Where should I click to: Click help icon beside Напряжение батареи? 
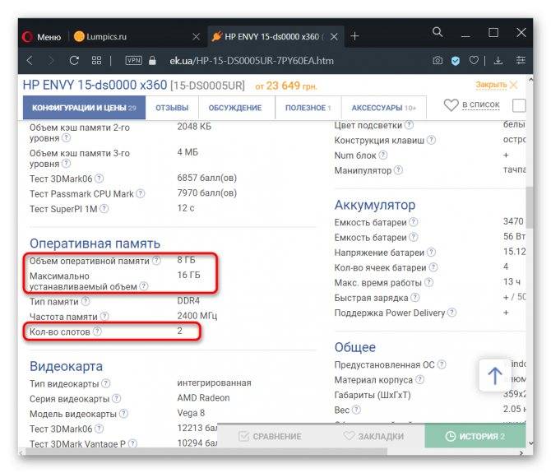coord(431,253)
